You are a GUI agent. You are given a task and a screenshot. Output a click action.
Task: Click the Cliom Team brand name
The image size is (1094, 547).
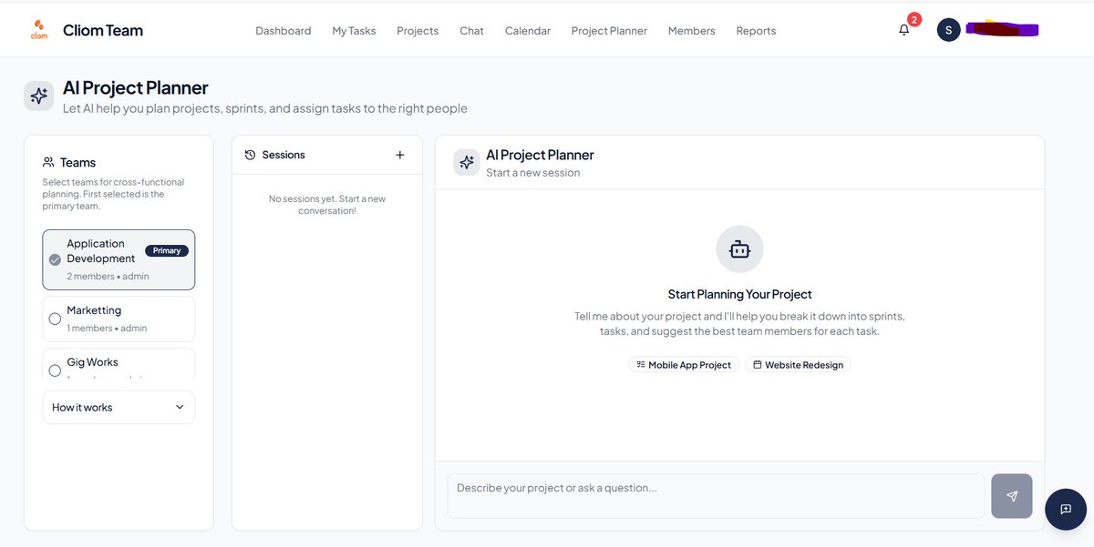tap(103, 30)
